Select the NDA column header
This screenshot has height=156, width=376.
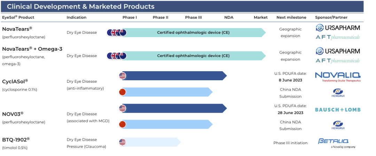click(x=229, y=17)
